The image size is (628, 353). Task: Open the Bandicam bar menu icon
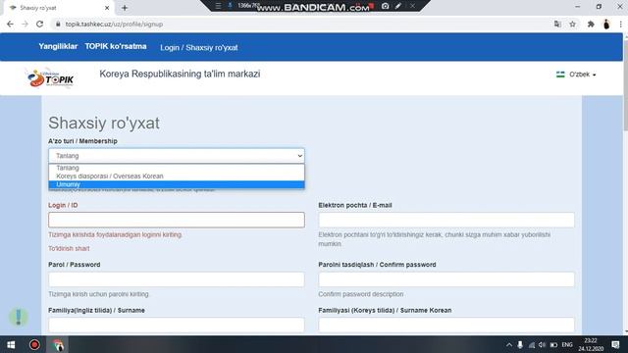click(218, 6)
